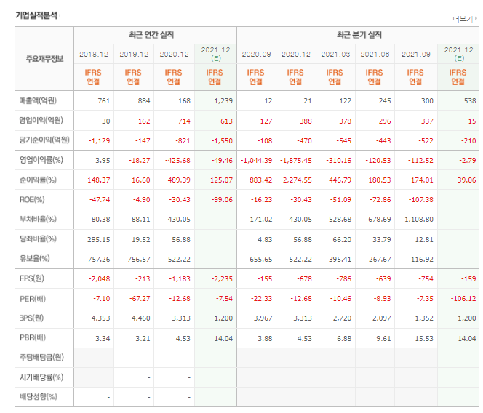Click the 4,460 BPS value
Screen dimensions: 483x413
click(x=141, y=318)
